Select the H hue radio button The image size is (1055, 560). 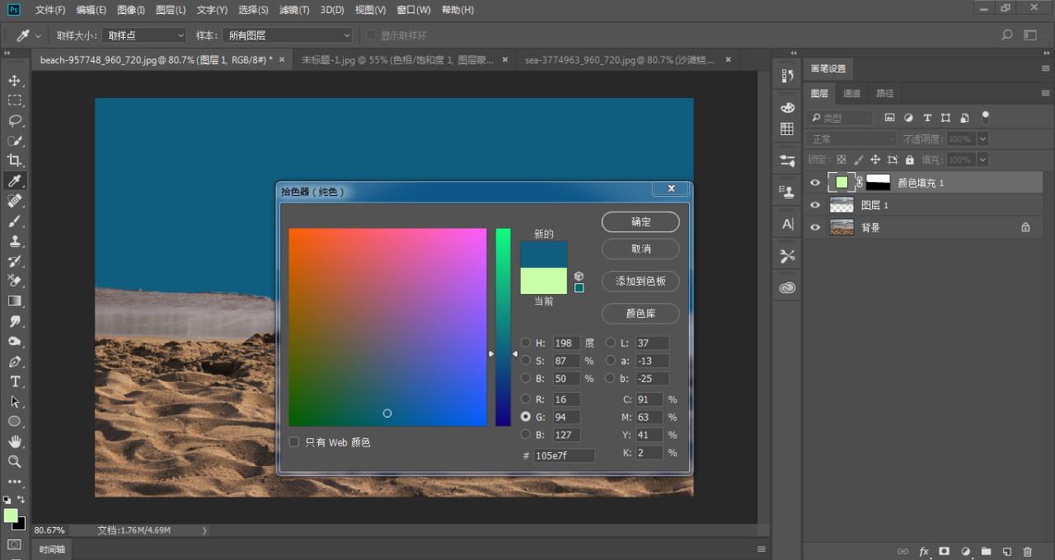[526, 343]
